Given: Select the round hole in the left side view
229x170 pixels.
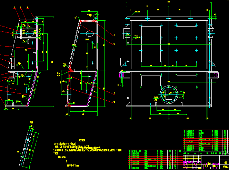Looking at the screenshot, I should click(x=30, y=33).
